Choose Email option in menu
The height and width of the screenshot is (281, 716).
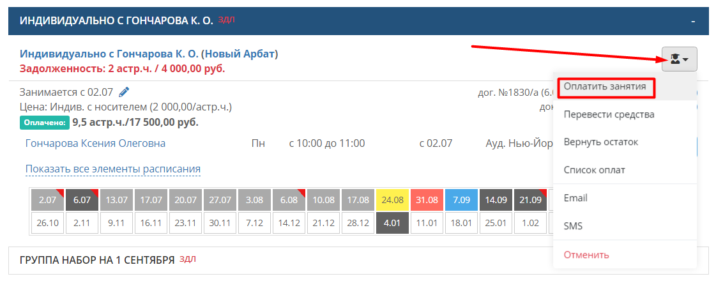[575, 198]
